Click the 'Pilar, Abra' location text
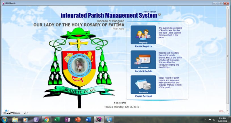The image size is (231, 123). point(118,29)
